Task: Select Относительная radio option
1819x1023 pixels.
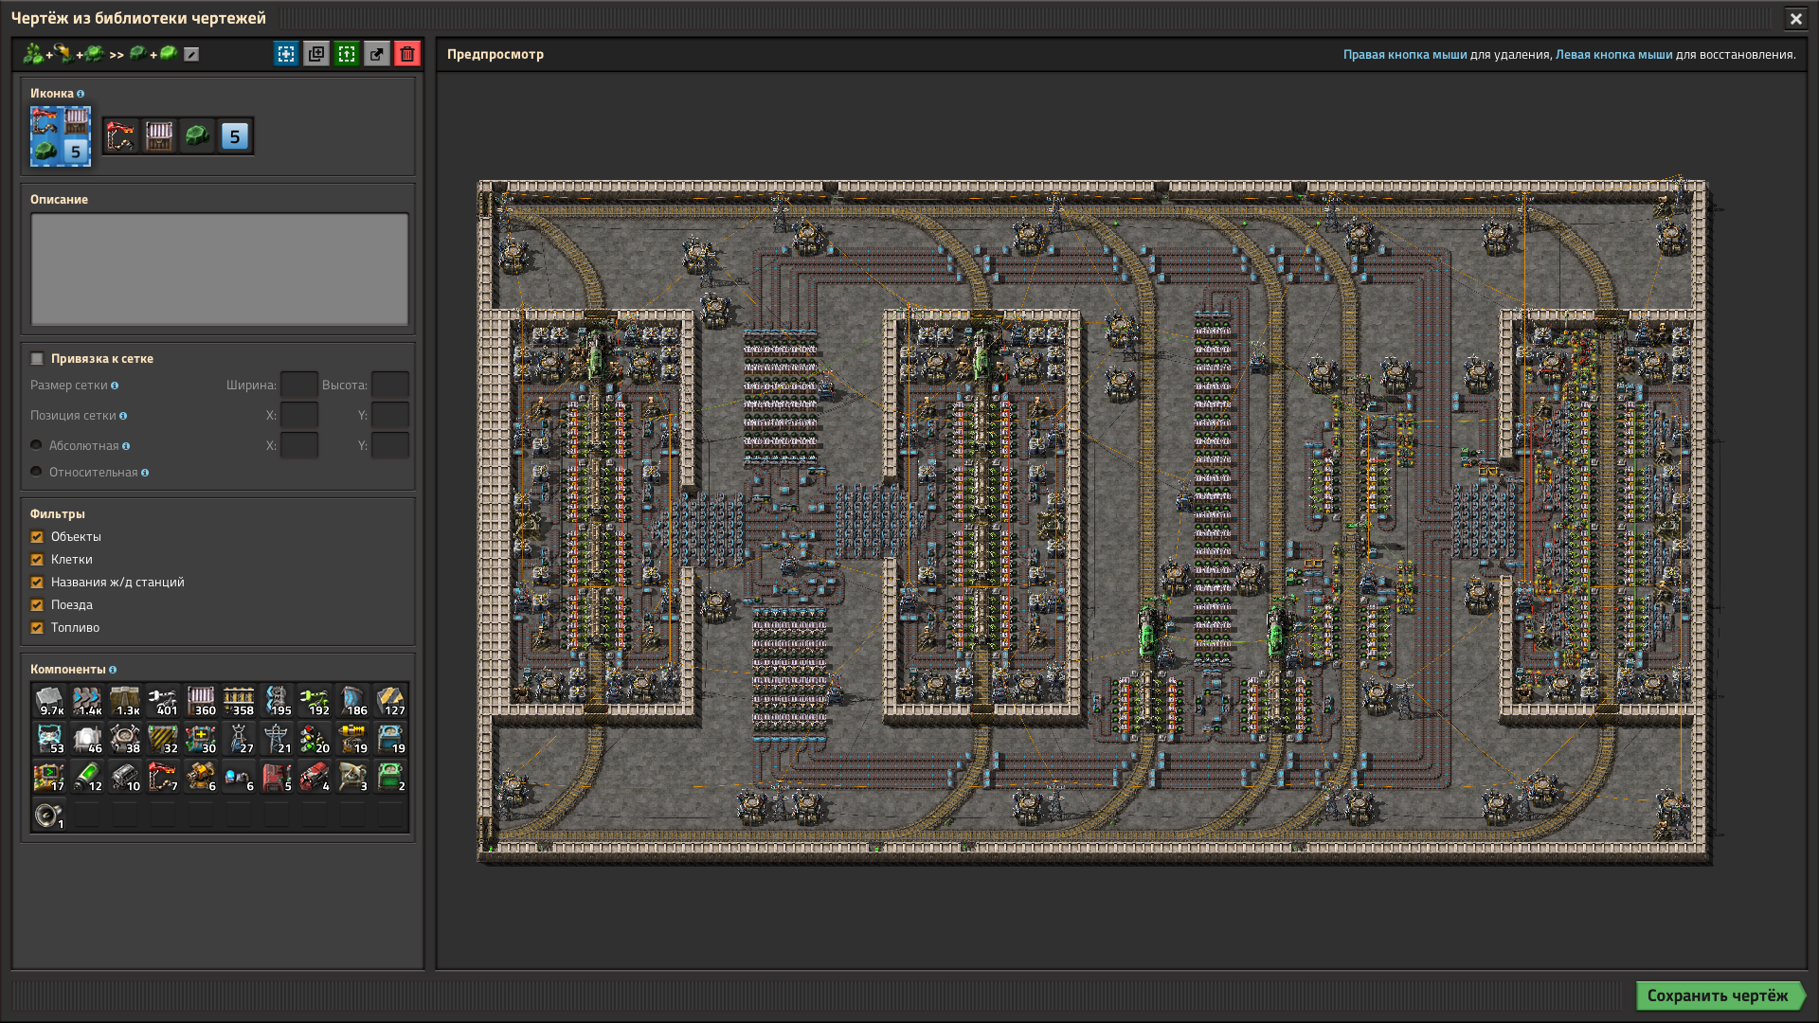Action: [36, 472]
